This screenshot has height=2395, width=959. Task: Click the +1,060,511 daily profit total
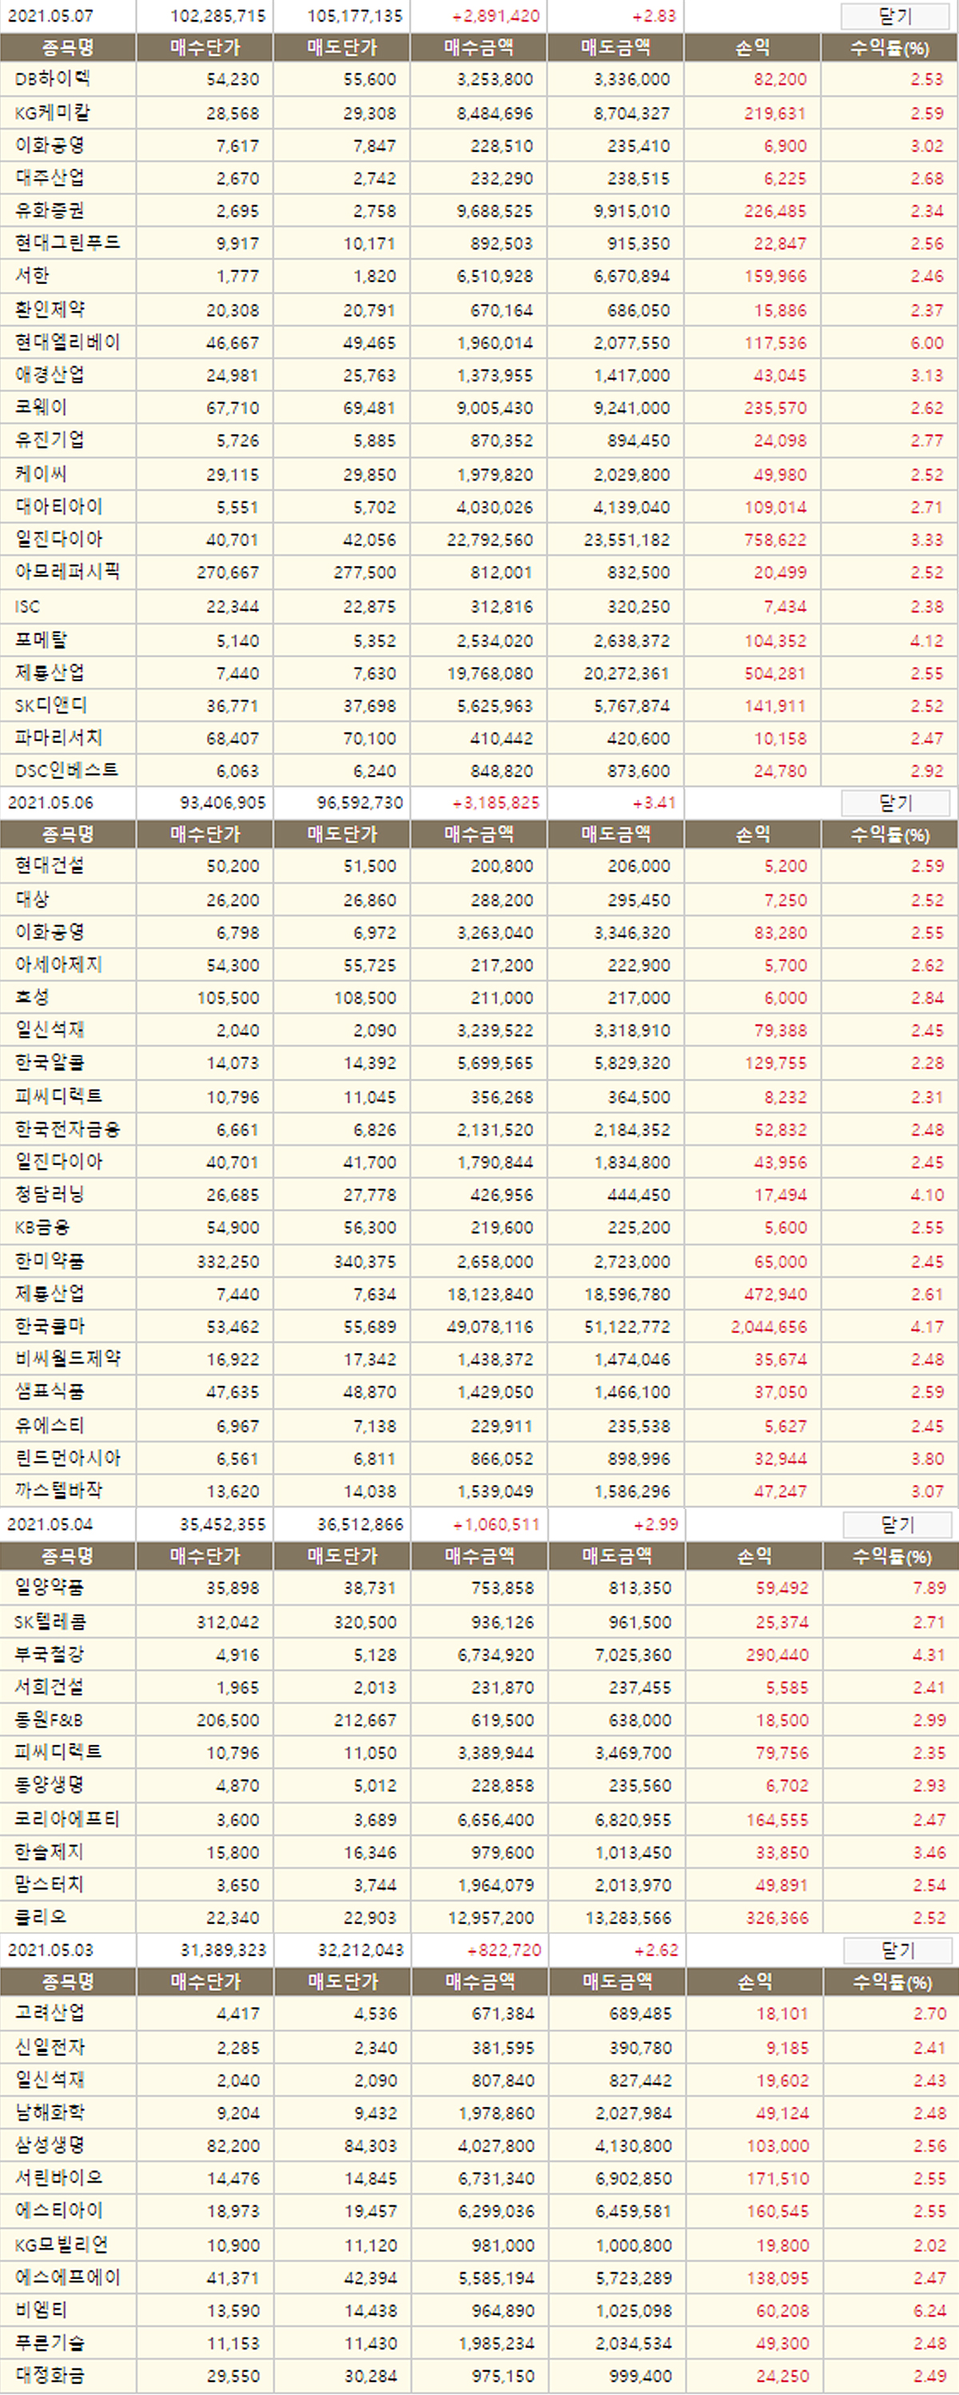click(495, 1524)
